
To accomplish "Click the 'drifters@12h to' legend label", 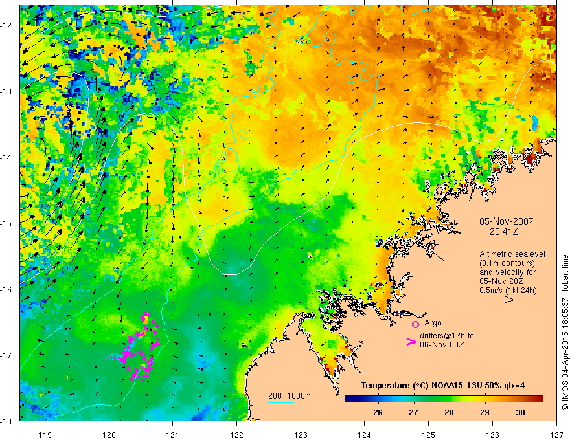I will pos(447,336).
